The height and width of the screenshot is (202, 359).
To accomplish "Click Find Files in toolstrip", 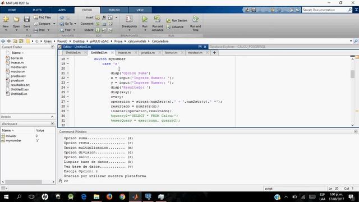I will click(x=43, y=17).
